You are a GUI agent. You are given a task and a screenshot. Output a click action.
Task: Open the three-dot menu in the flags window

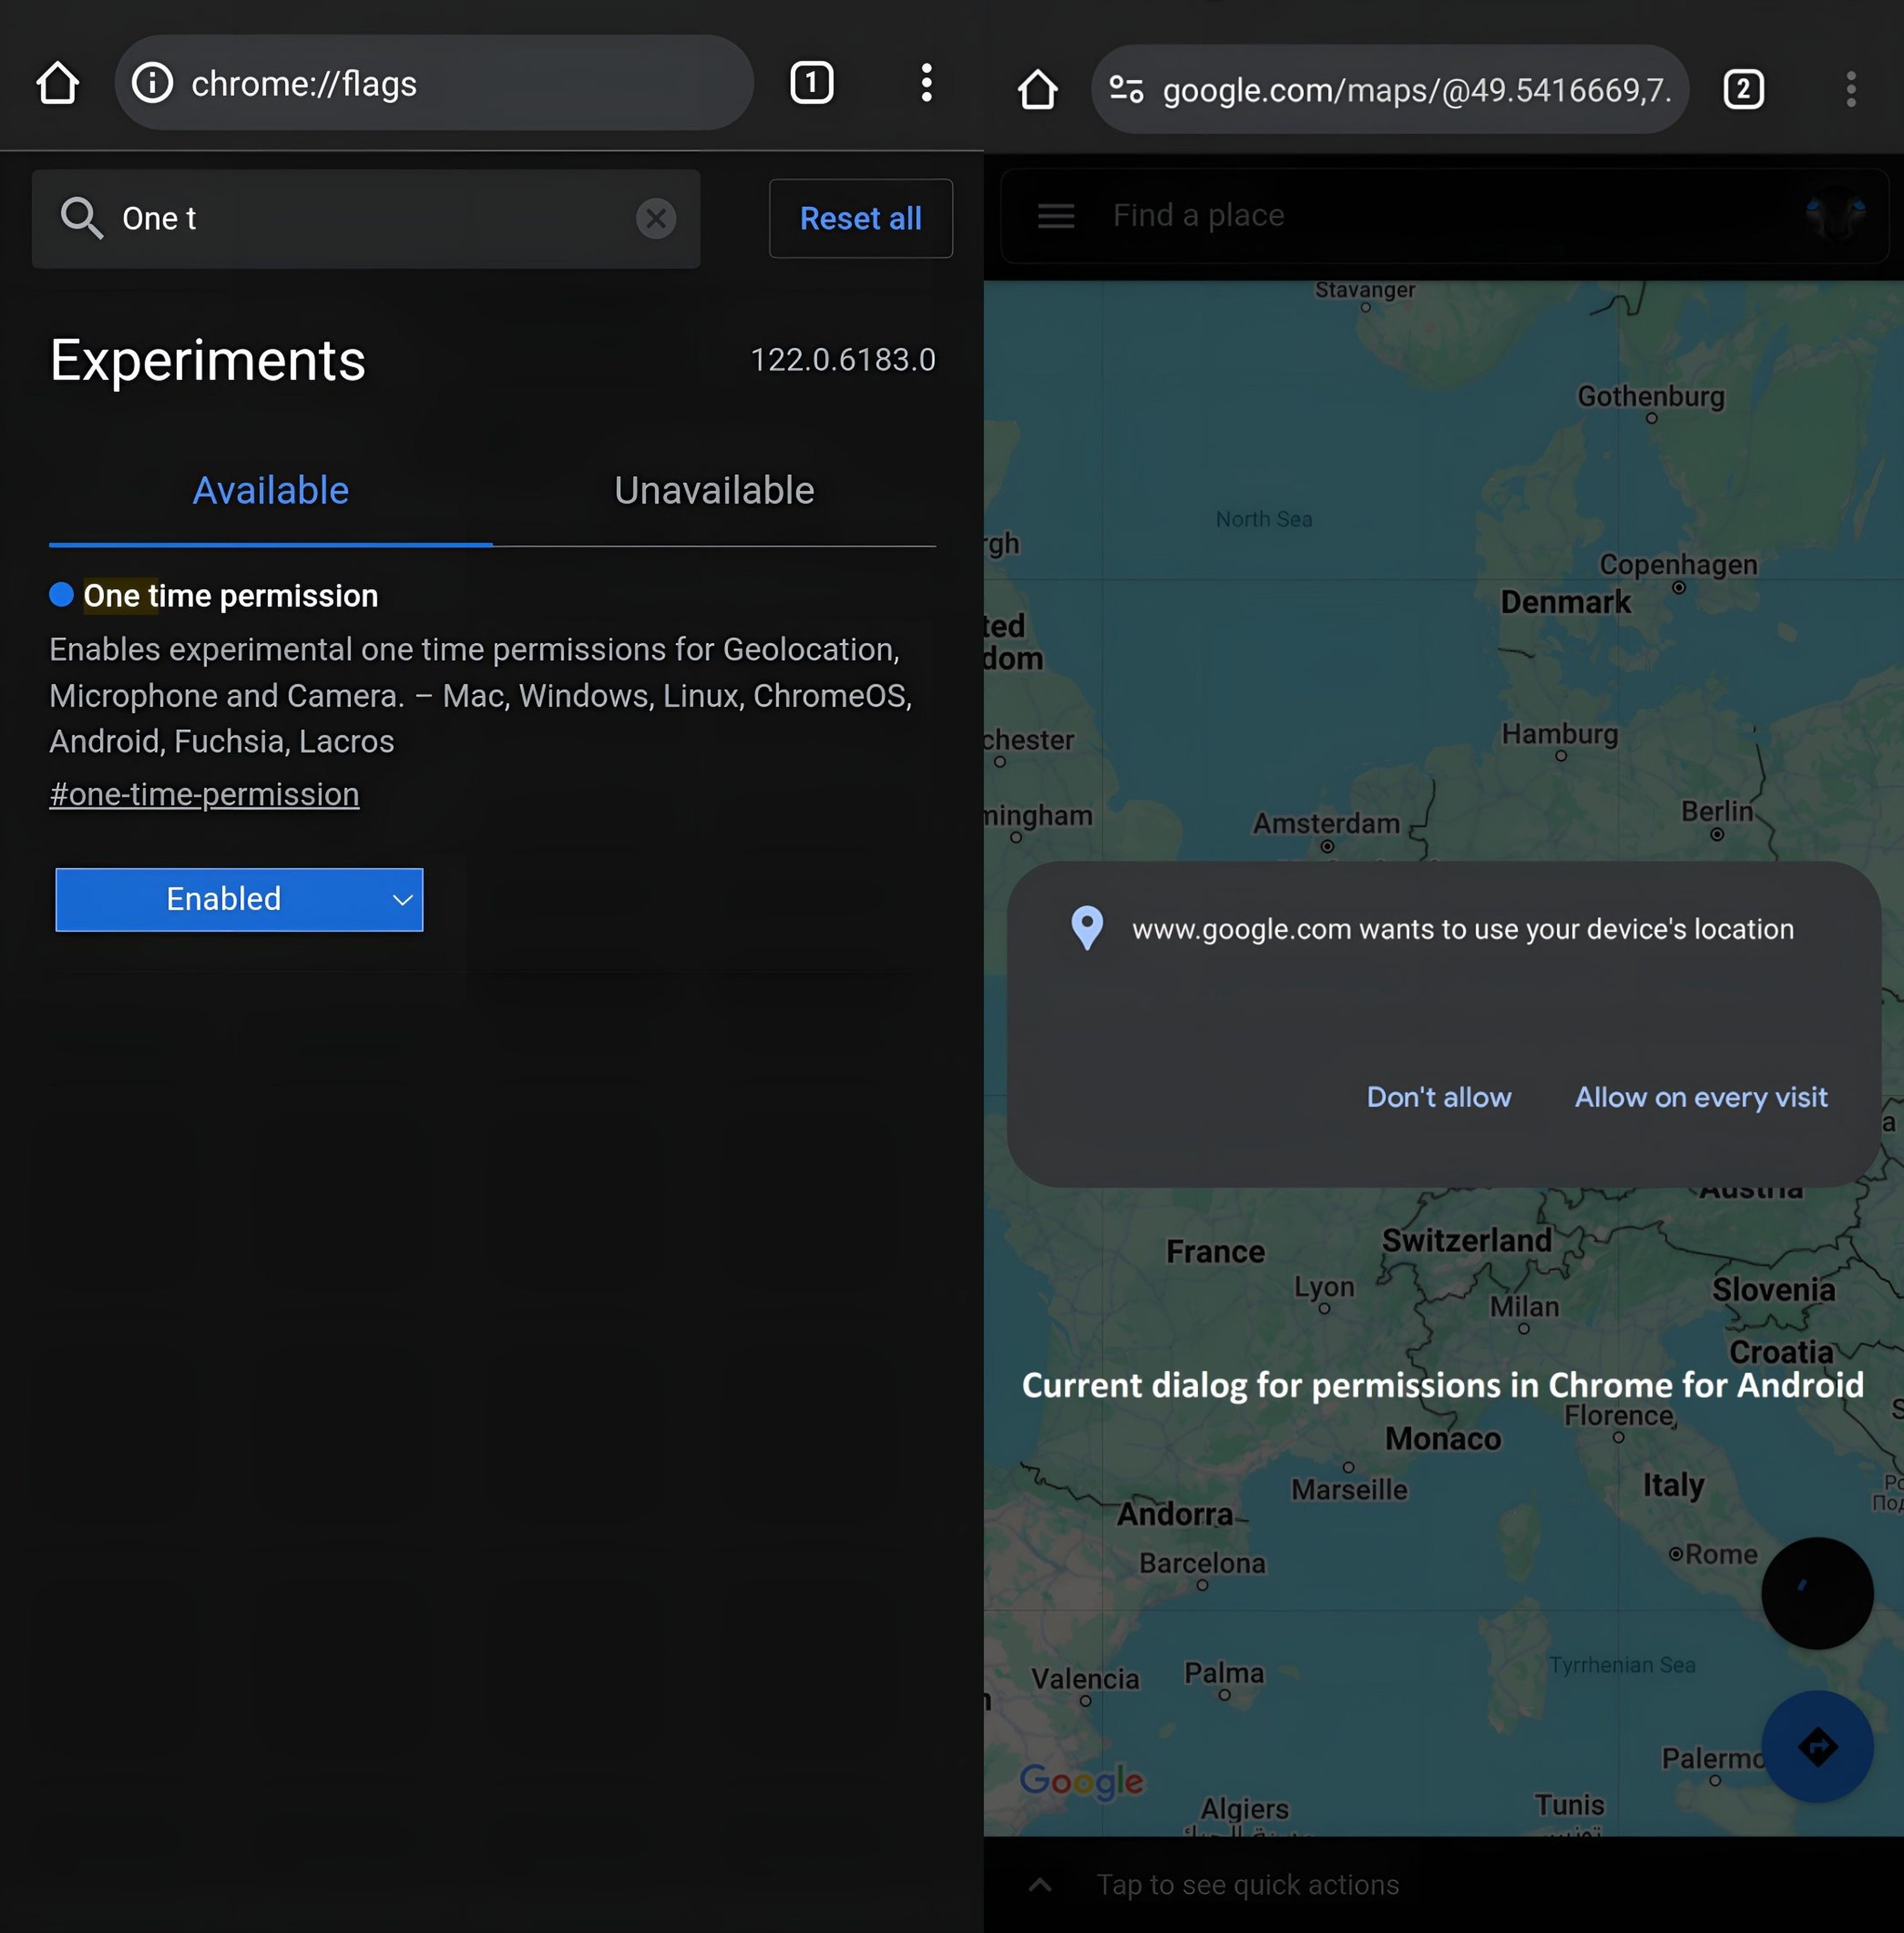coord(926,83)
